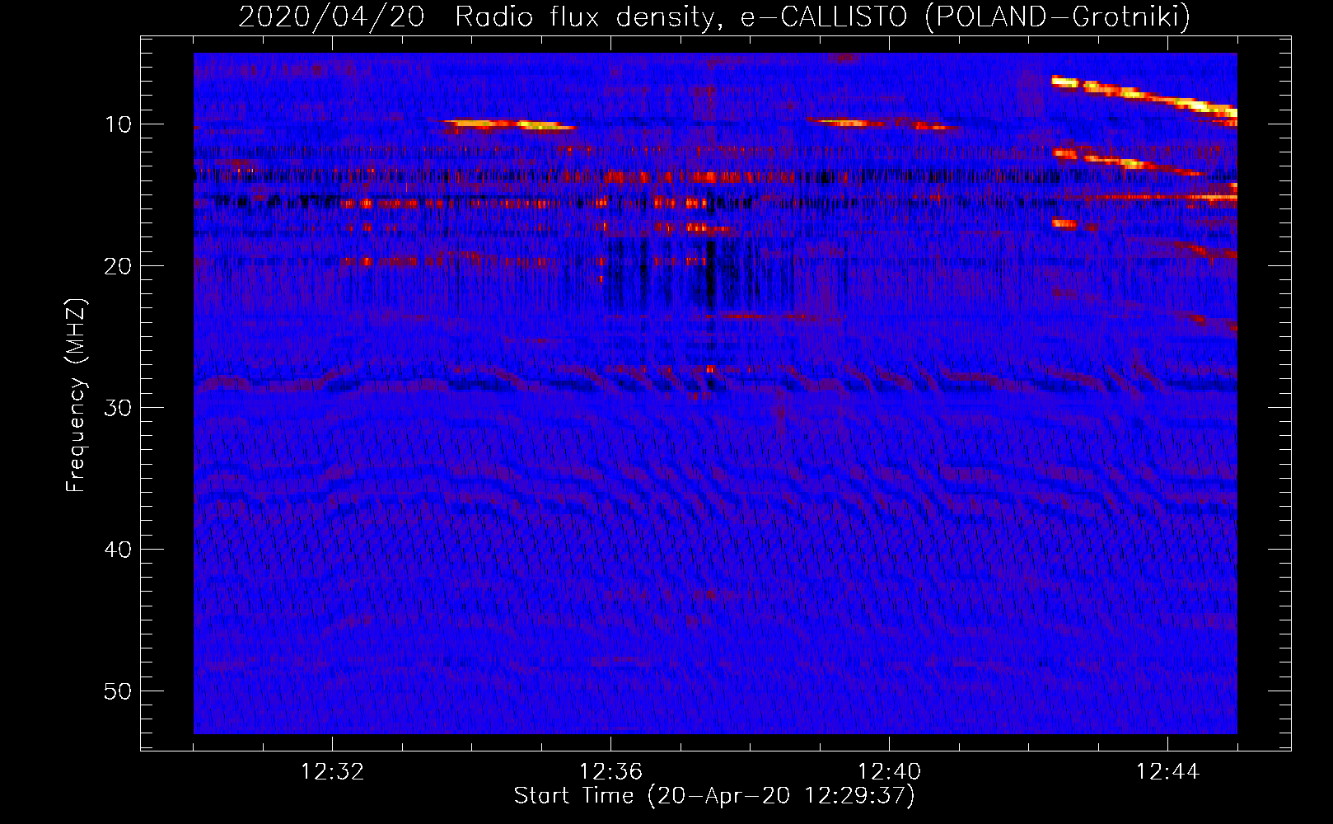Click the station name '(POLAND-Grotniki)'
Image resolution: width=1333 pixels, height=824 pixels.
click(1058, 16)
